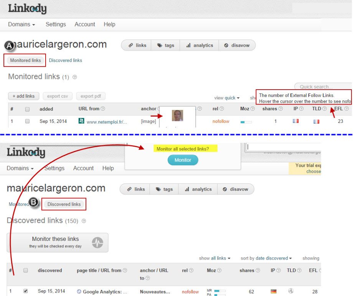Click rel help icon in Monitored links table
353x296 pixels.
click(x=221, y=108)
